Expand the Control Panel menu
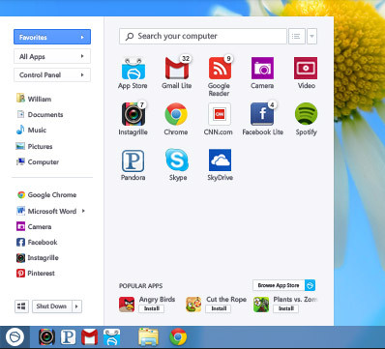 (52, 75)
